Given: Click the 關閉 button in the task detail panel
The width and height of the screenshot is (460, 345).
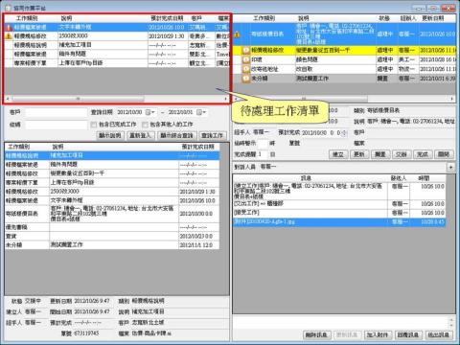Looking at the screenshot, I should pos(444,154).
